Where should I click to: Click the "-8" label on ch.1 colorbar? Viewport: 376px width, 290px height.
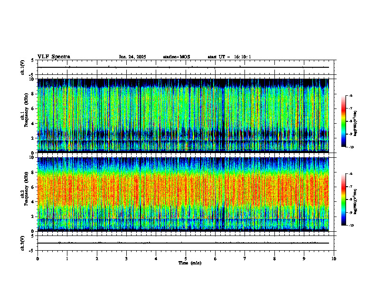point(350,121)
